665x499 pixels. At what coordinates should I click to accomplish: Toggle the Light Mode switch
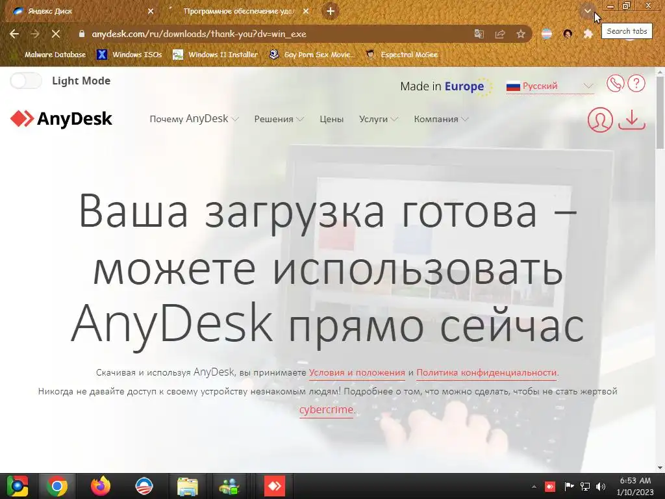[26, 81]
